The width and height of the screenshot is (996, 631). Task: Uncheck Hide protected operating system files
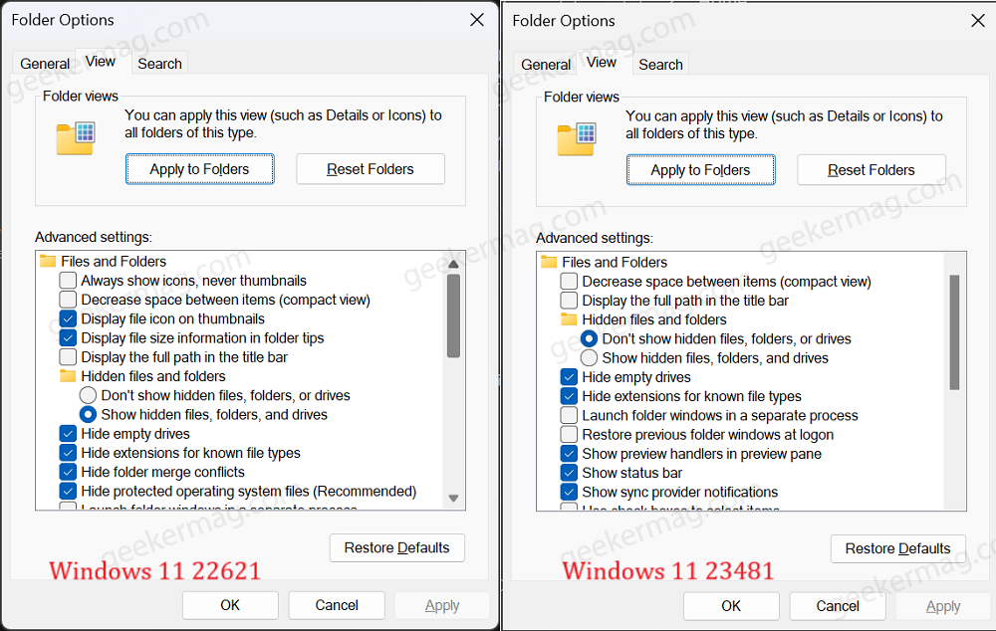click(68, 491)
